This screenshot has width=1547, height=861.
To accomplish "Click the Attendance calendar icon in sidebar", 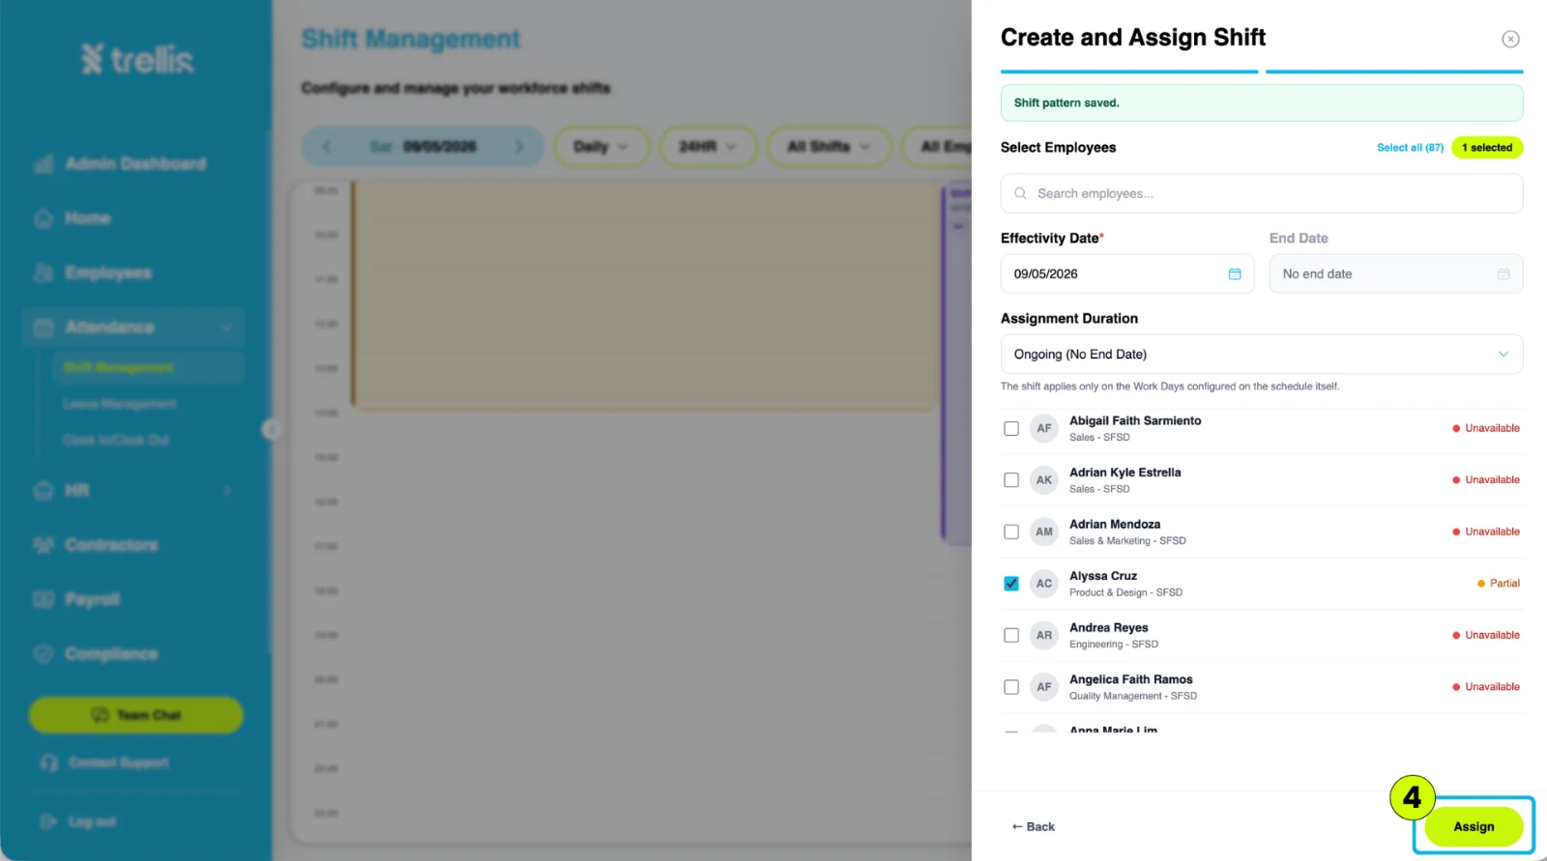I will (x=44, y=328).
